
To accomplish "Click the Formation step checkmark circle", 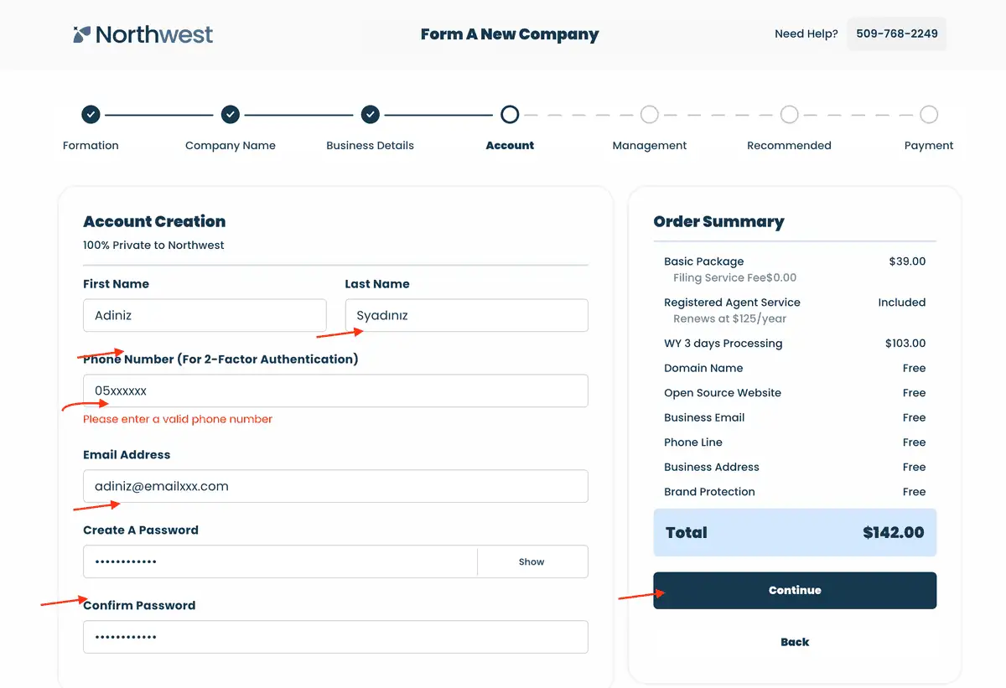I will pos(91,115).
